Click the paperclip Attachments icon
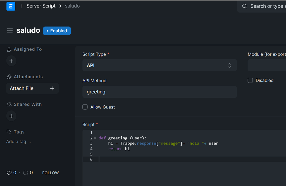 9,77
